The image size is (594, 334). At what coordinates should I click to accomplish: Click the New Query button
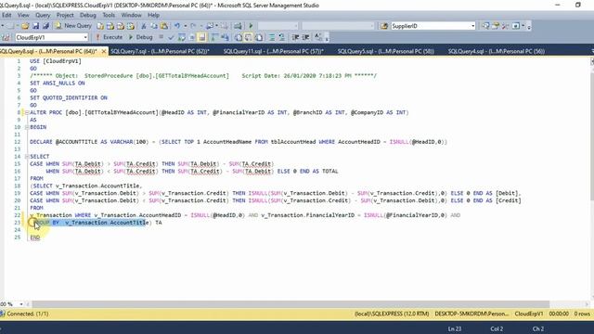(73, 26)
